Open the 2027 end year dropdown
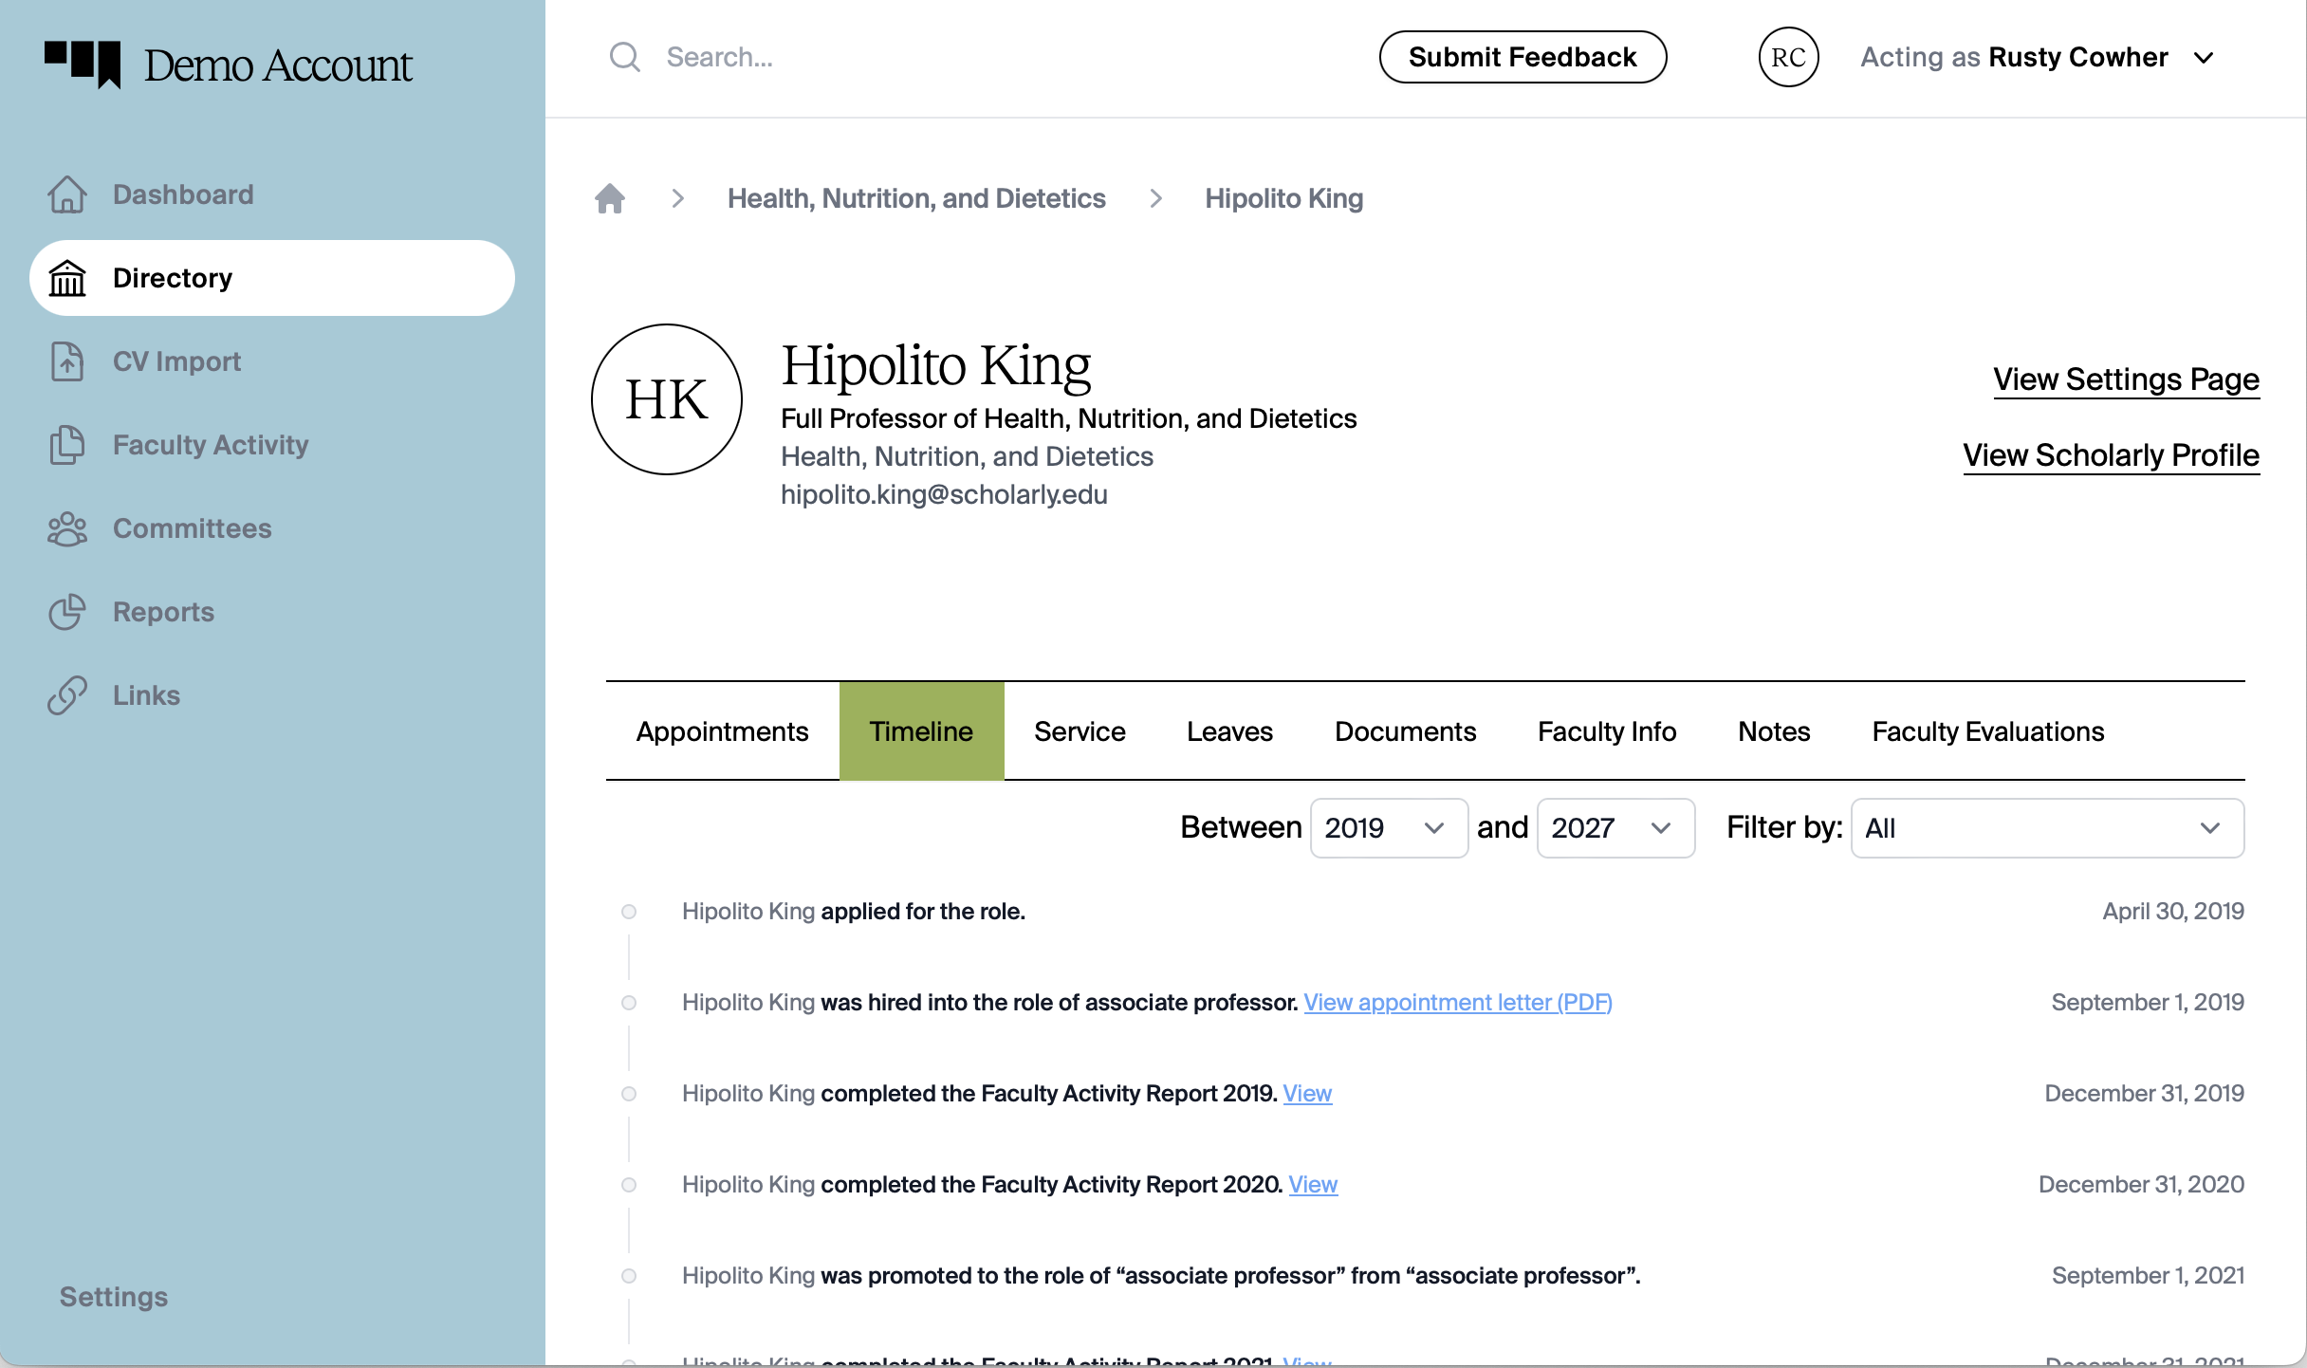This screenshot has width=2307, height=1368. (1615, 827)
